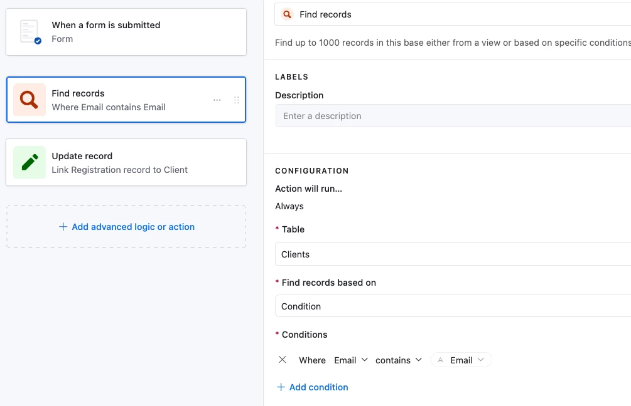The image size is (631, 406).
Task: Click Add advanced logic or action
Action: point(132,227)
